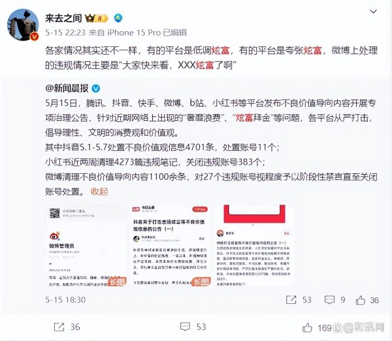Open the 来去之间 username link
This screenshot has height=341, width=392.
63,18
